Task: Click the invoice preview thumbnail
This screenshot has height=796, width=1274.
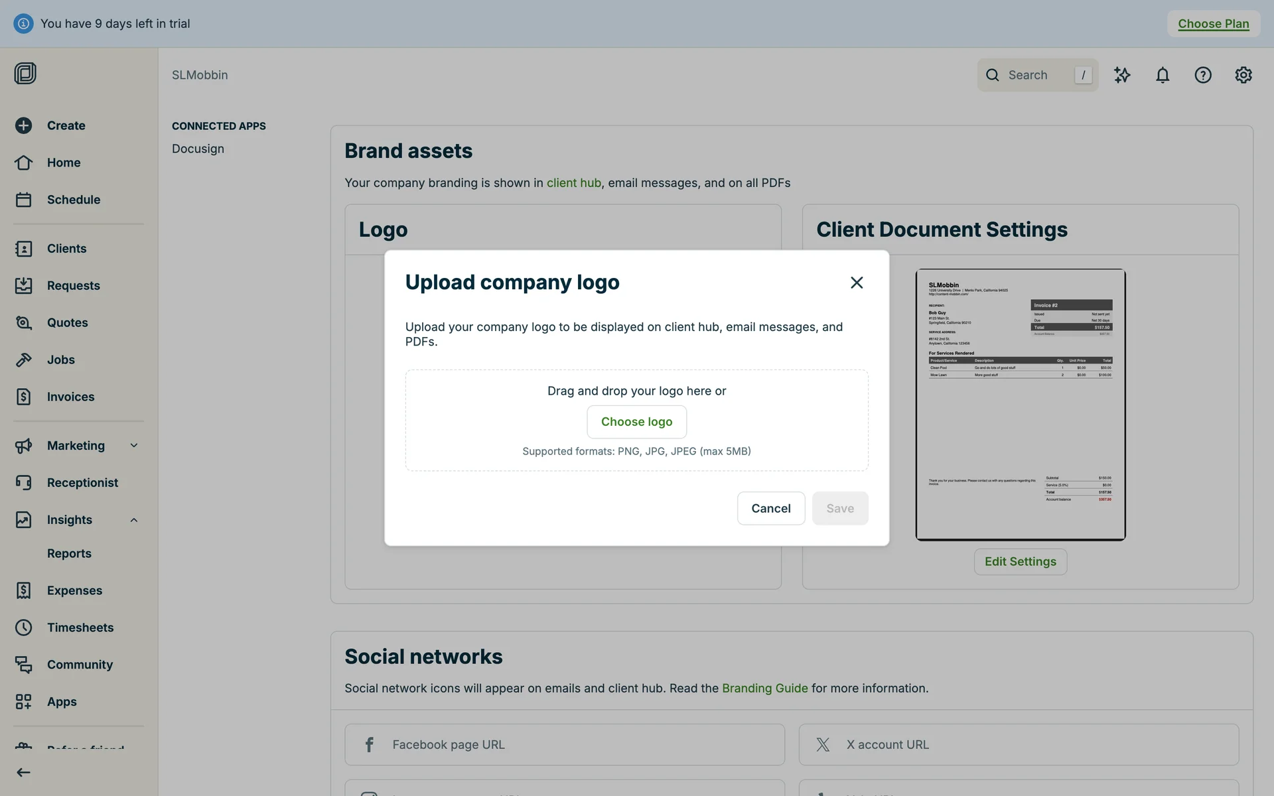Action: (x=1020, y=405)
